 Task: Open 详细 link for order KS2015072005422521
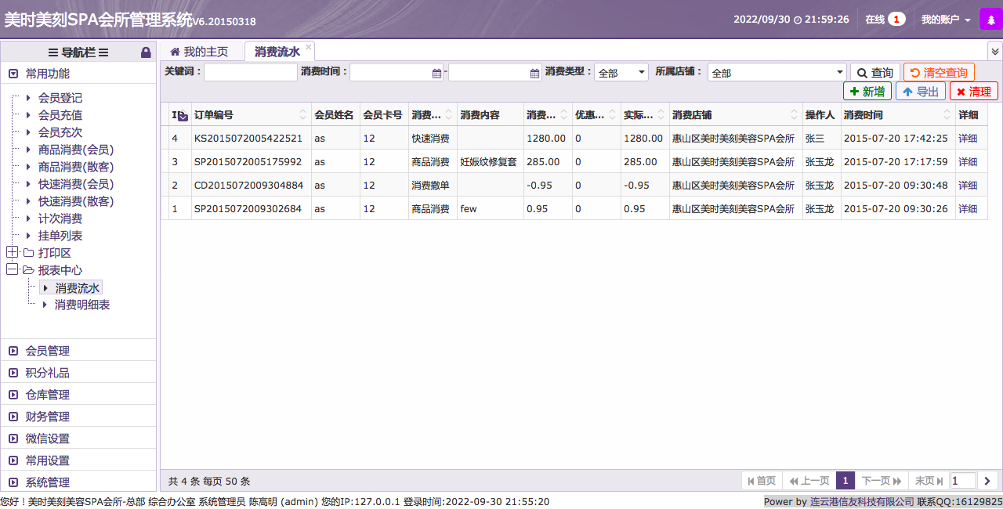pyautogui.click(x=968, y=138)
